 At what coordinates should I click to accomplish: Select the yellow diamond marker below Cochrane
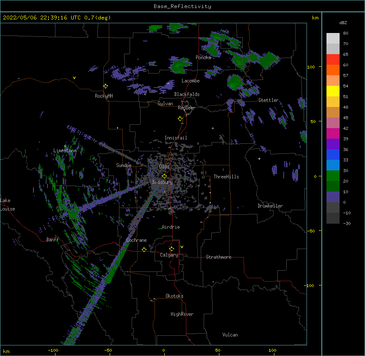pyautogui.click(x=144, y=249)
